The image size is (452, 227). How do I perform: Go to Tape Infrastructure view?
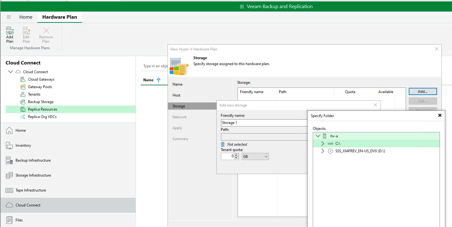click(x=30, y=190)
